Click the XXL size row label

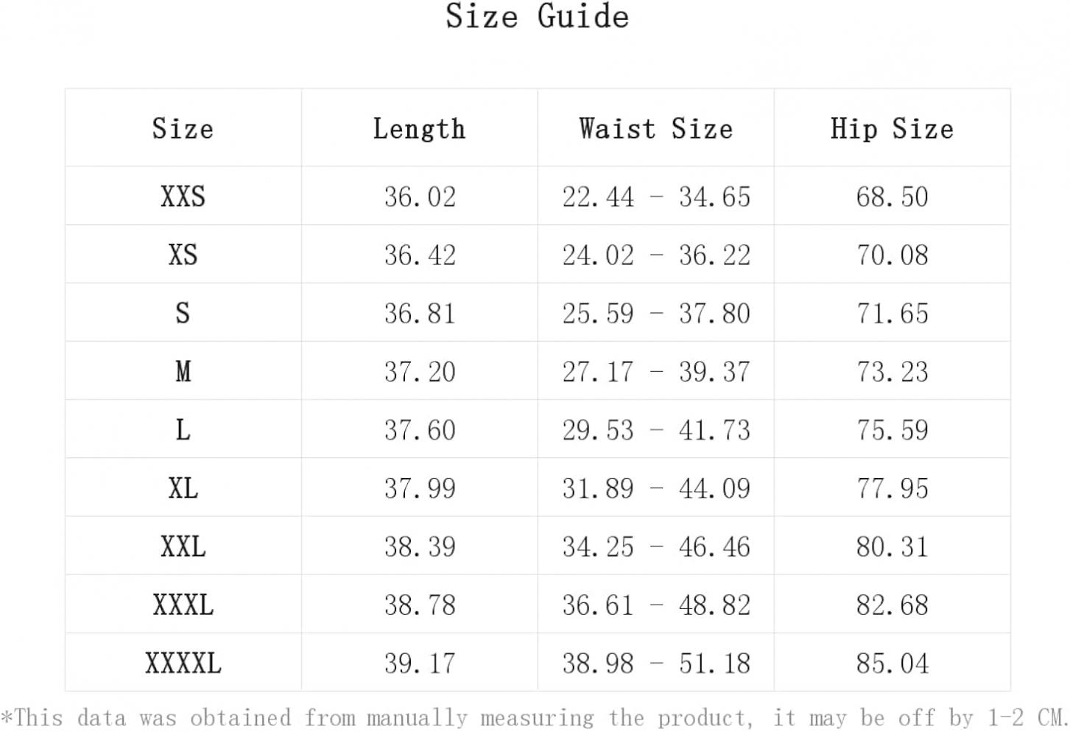183,546
